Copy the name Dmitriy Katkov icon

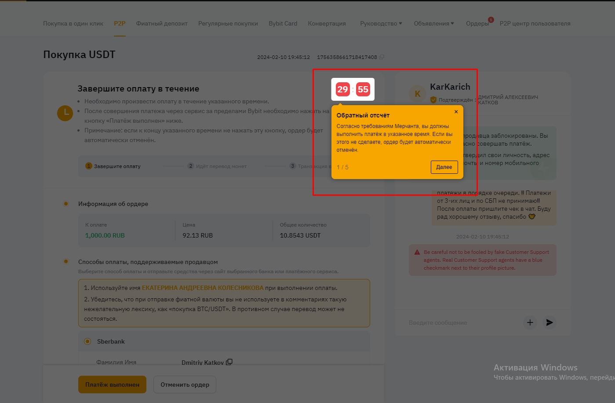[x=229, y=362]
